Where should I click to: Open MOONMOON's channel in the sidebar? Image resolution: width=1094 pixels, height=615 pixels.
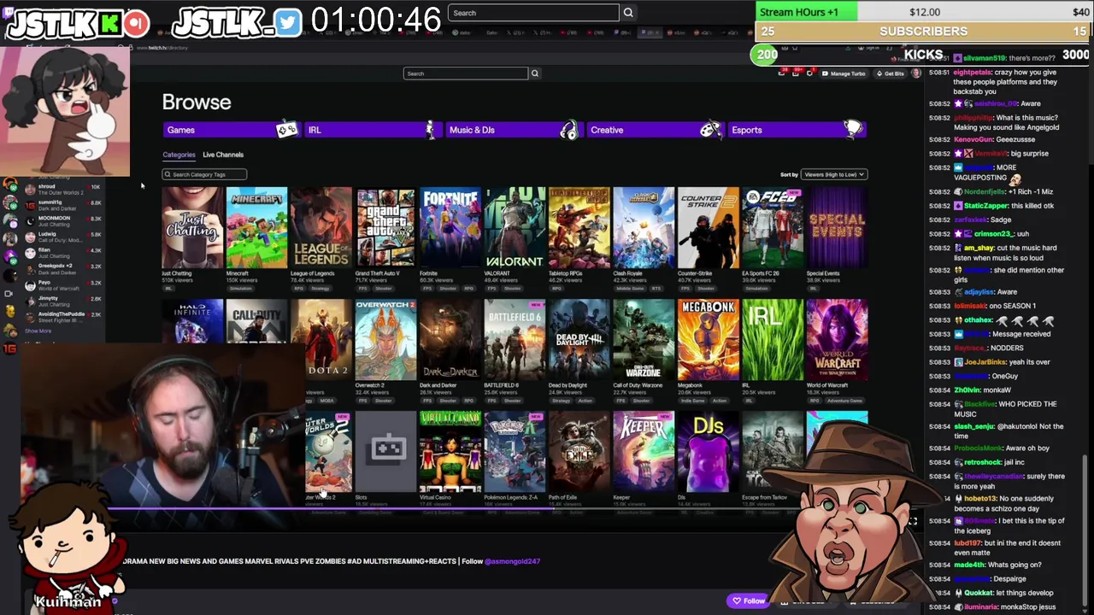[x=64, y=220]
